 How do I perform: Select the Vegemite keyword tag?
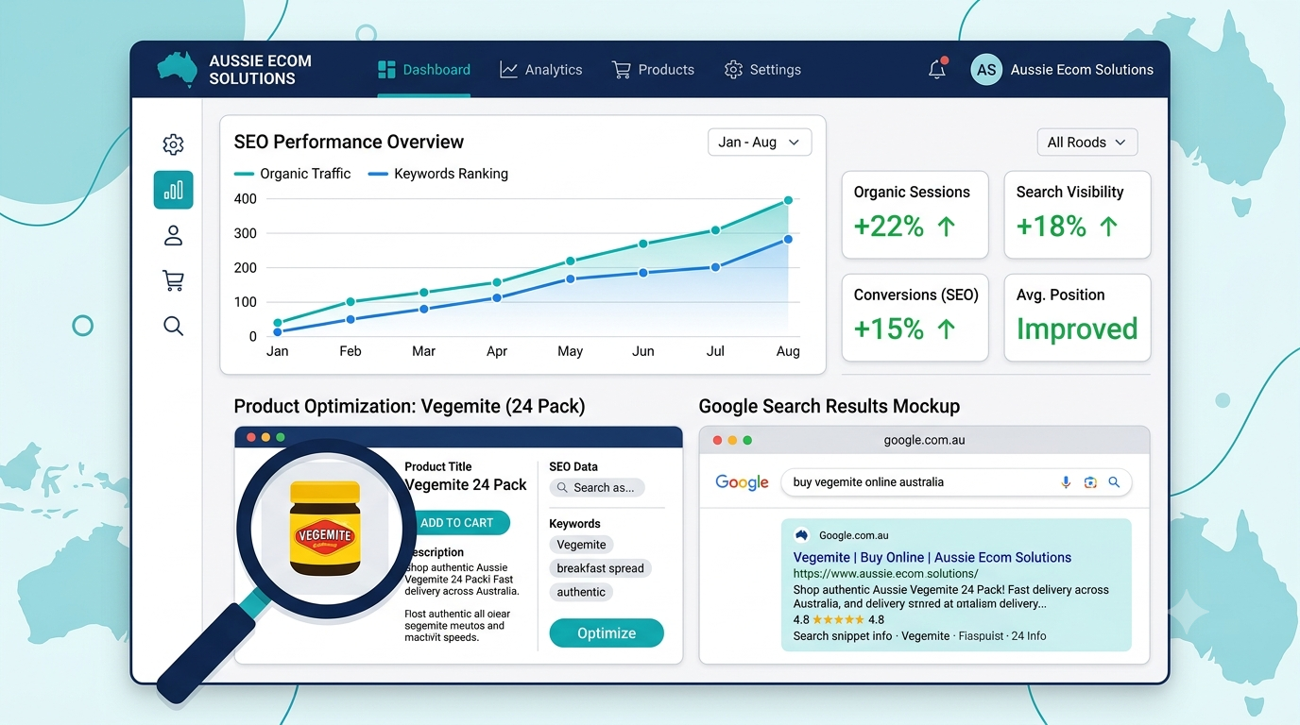point(581,545)
